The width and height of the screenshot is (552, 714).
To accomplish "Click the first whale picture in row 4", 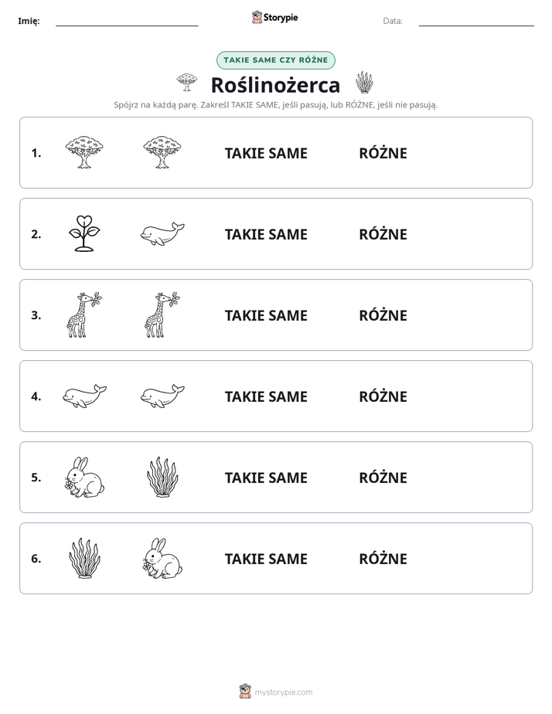I will pos(84,396).
